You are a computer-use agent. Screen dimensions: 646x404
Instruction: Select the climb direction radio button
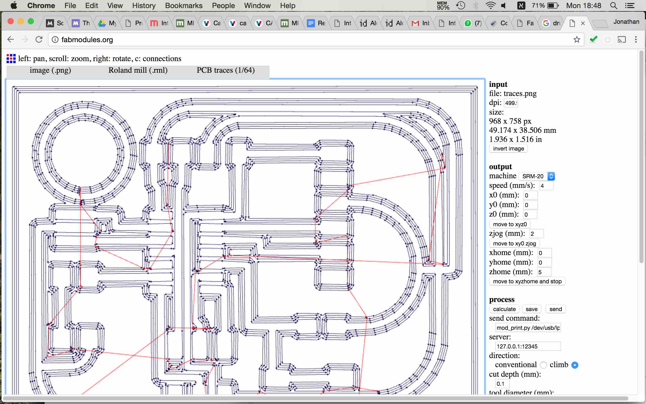click(x=575, y=365)
